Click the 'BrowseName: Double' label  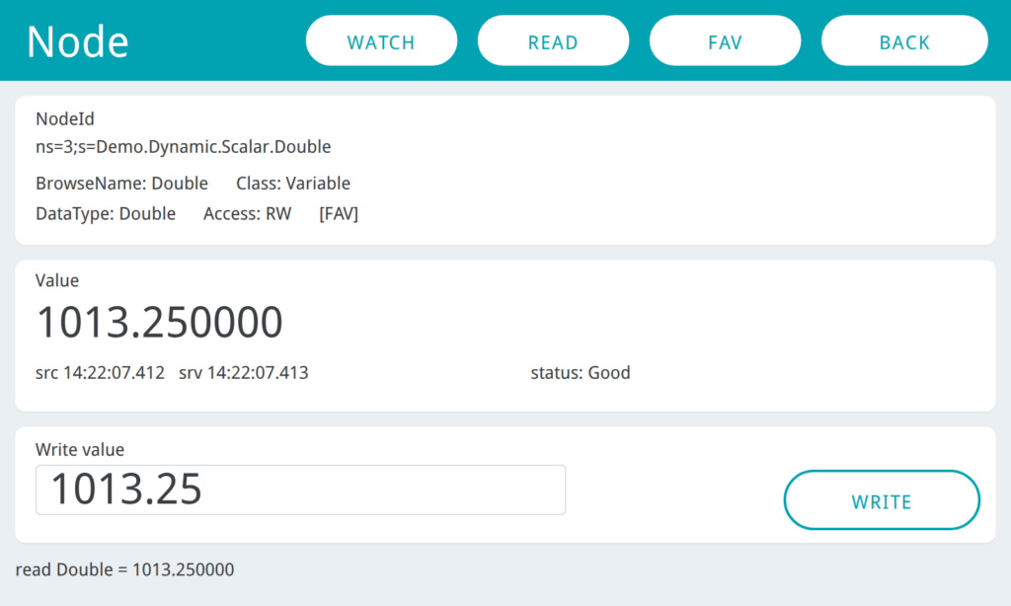coord(121,184)
